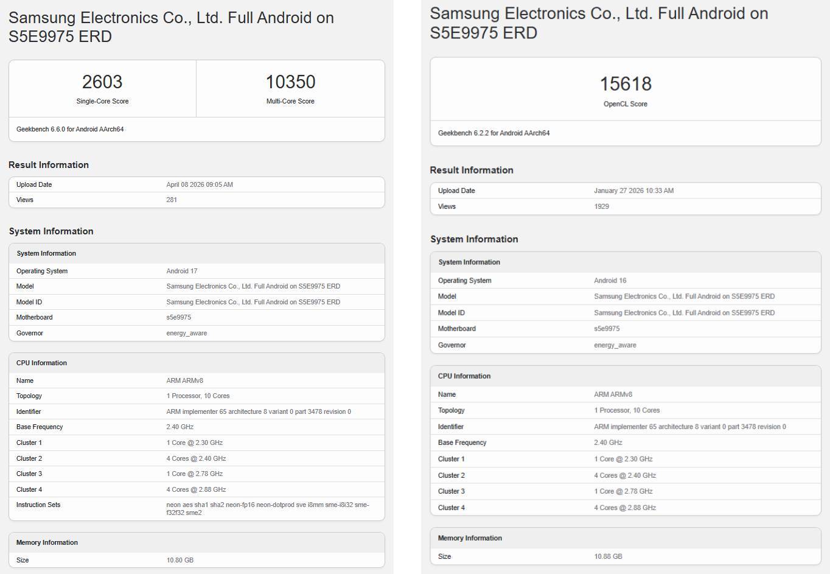The height and width of the screenshot is (574, 830).
Task: Click '1 Processor, 10 Cores' topology in left panel
Action: point(198,396)
